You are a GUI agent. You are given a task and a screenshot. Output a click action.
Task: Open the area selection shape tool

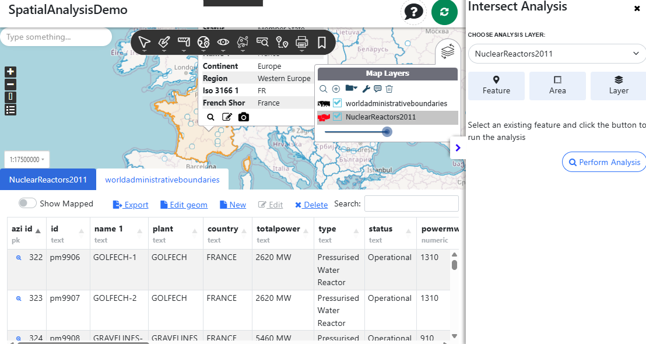[x=243, y=42]
